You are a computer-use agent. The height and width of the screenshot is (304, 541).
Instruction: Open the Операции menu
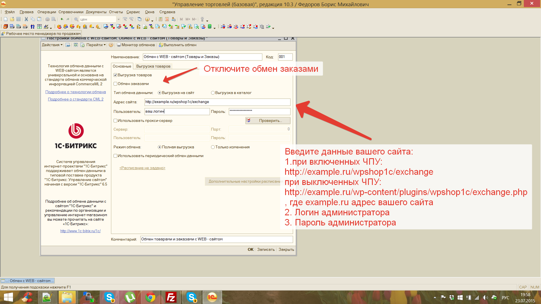[47, 12]
